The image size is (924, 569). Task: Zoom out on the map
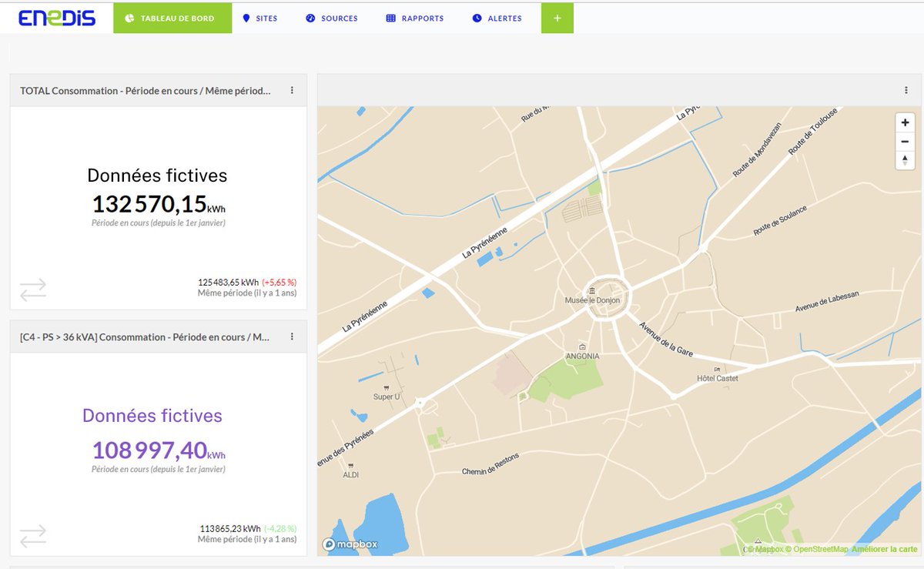coord(905,142)
